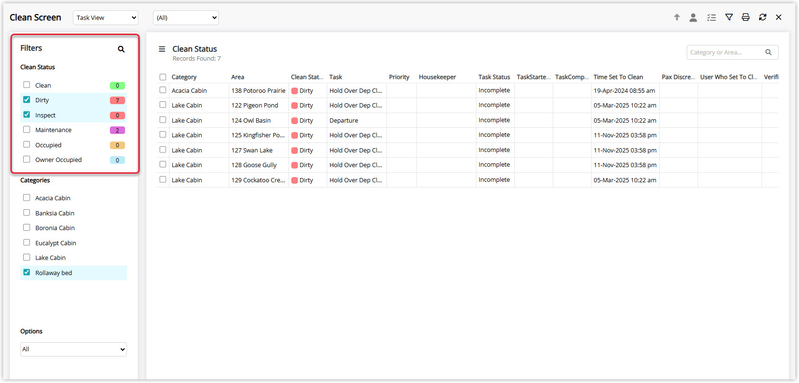Viewport: 799px width, 383px height.
Task: Sort by the Housekeeper column header
Action: tap(437, 77)
